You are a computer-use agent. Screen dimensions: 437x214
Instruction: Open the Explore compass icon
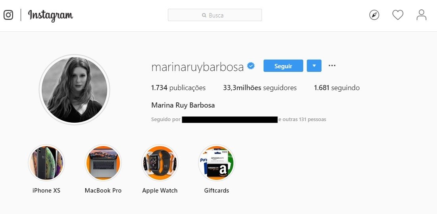[374, 15]
